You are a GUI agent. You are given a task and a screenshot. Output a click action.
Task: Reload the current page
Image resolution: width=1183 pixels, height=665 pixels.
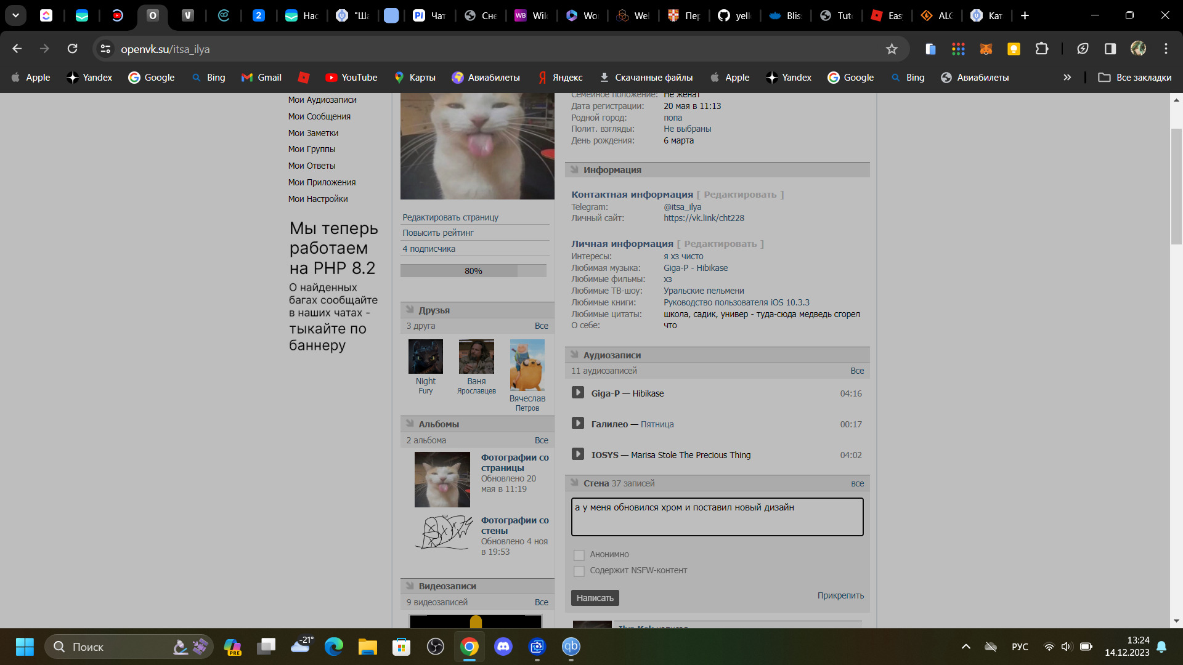[x=73, y=49]
